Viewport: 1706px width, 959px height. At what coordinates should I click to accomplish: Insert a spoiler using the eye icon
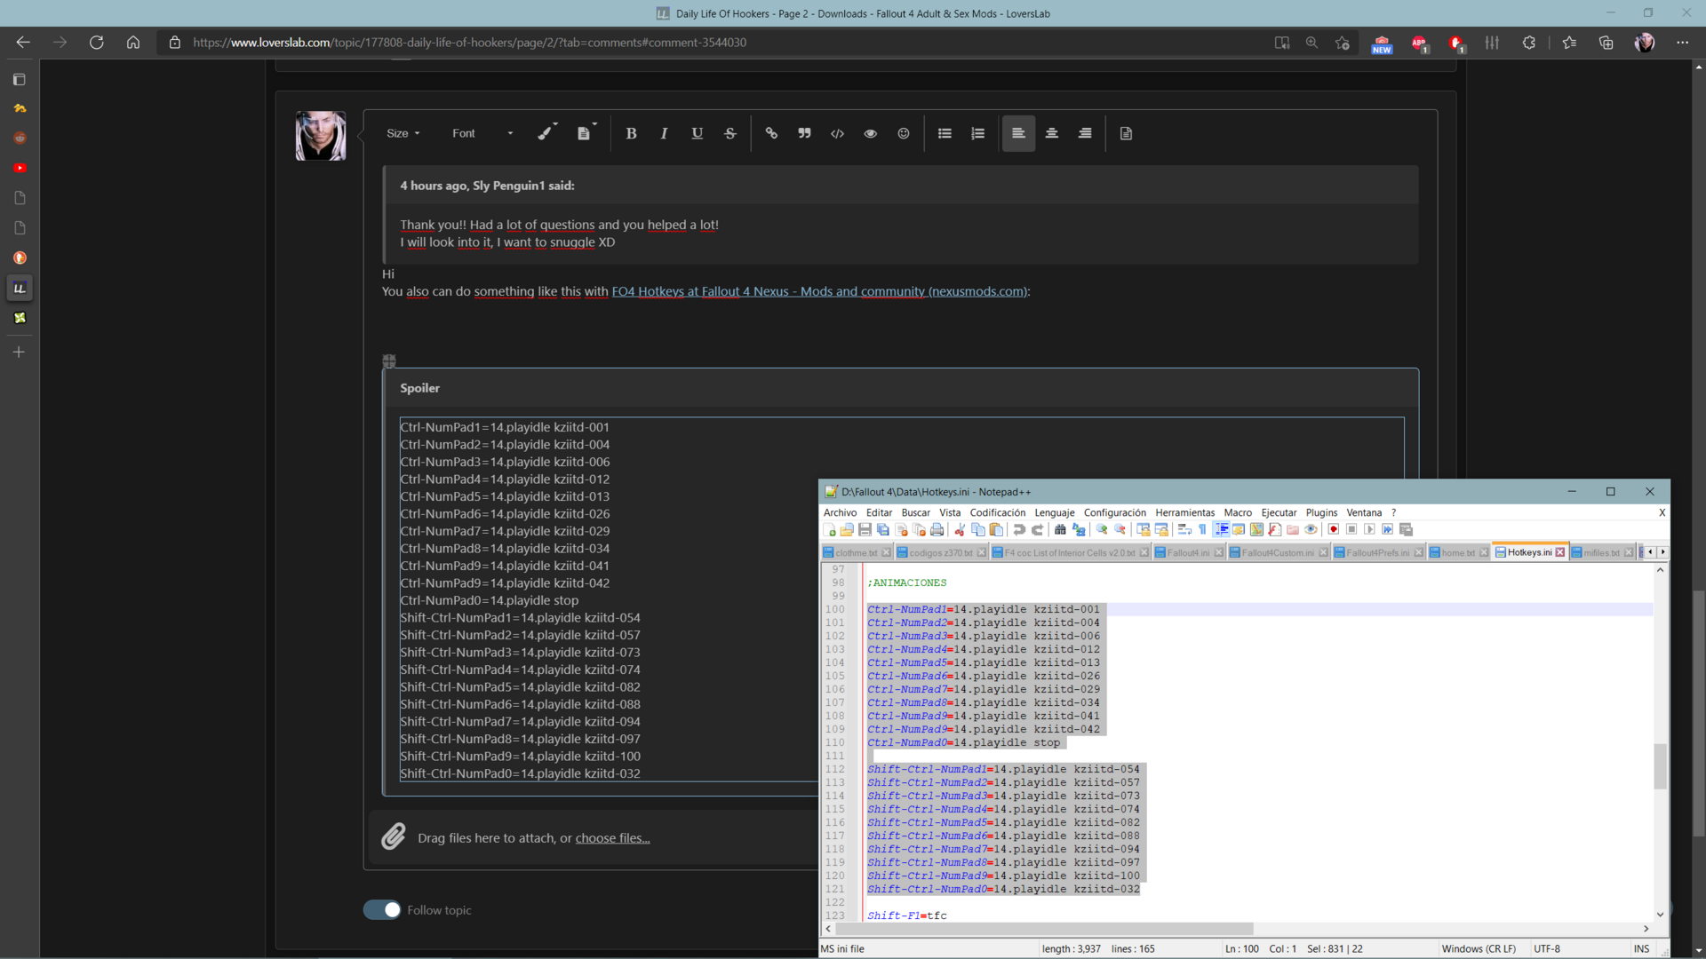pos(870,133)
